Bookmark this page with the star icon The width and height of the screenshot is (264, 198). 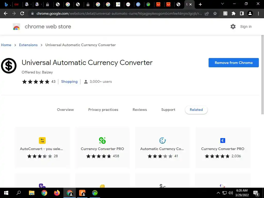pyautogui.click(x=215, y=13)
